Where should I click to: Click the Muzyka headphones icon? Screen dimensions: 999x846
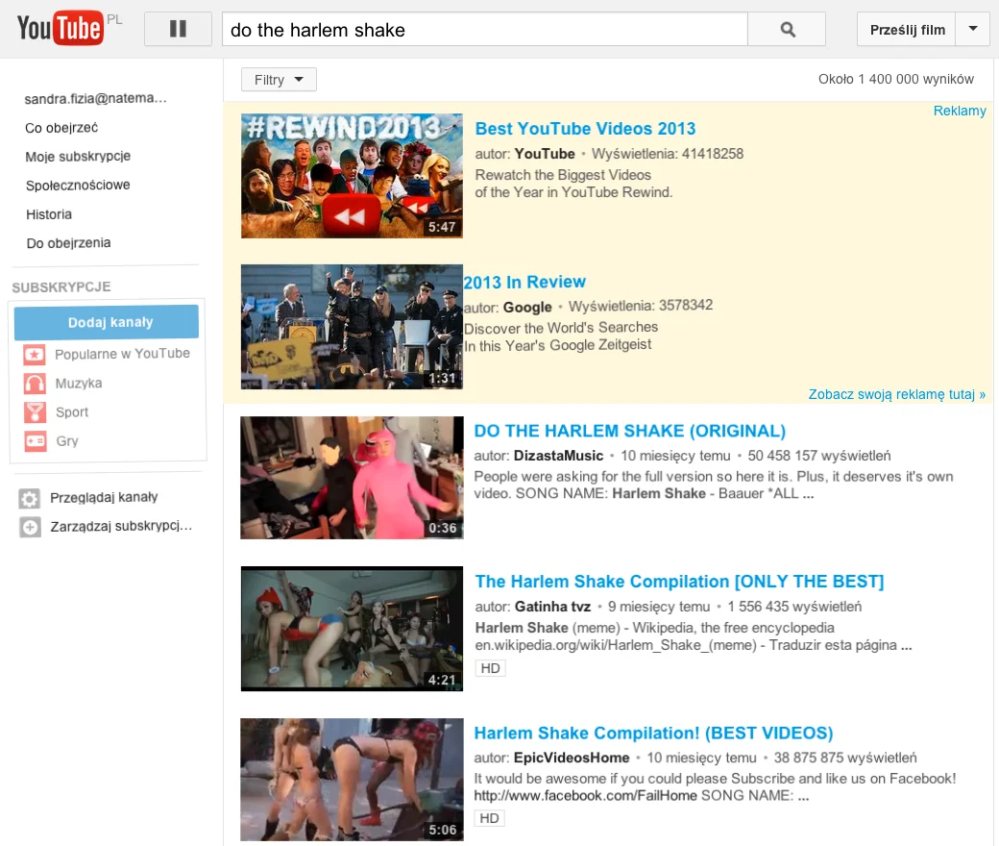[x=35, y=384]
